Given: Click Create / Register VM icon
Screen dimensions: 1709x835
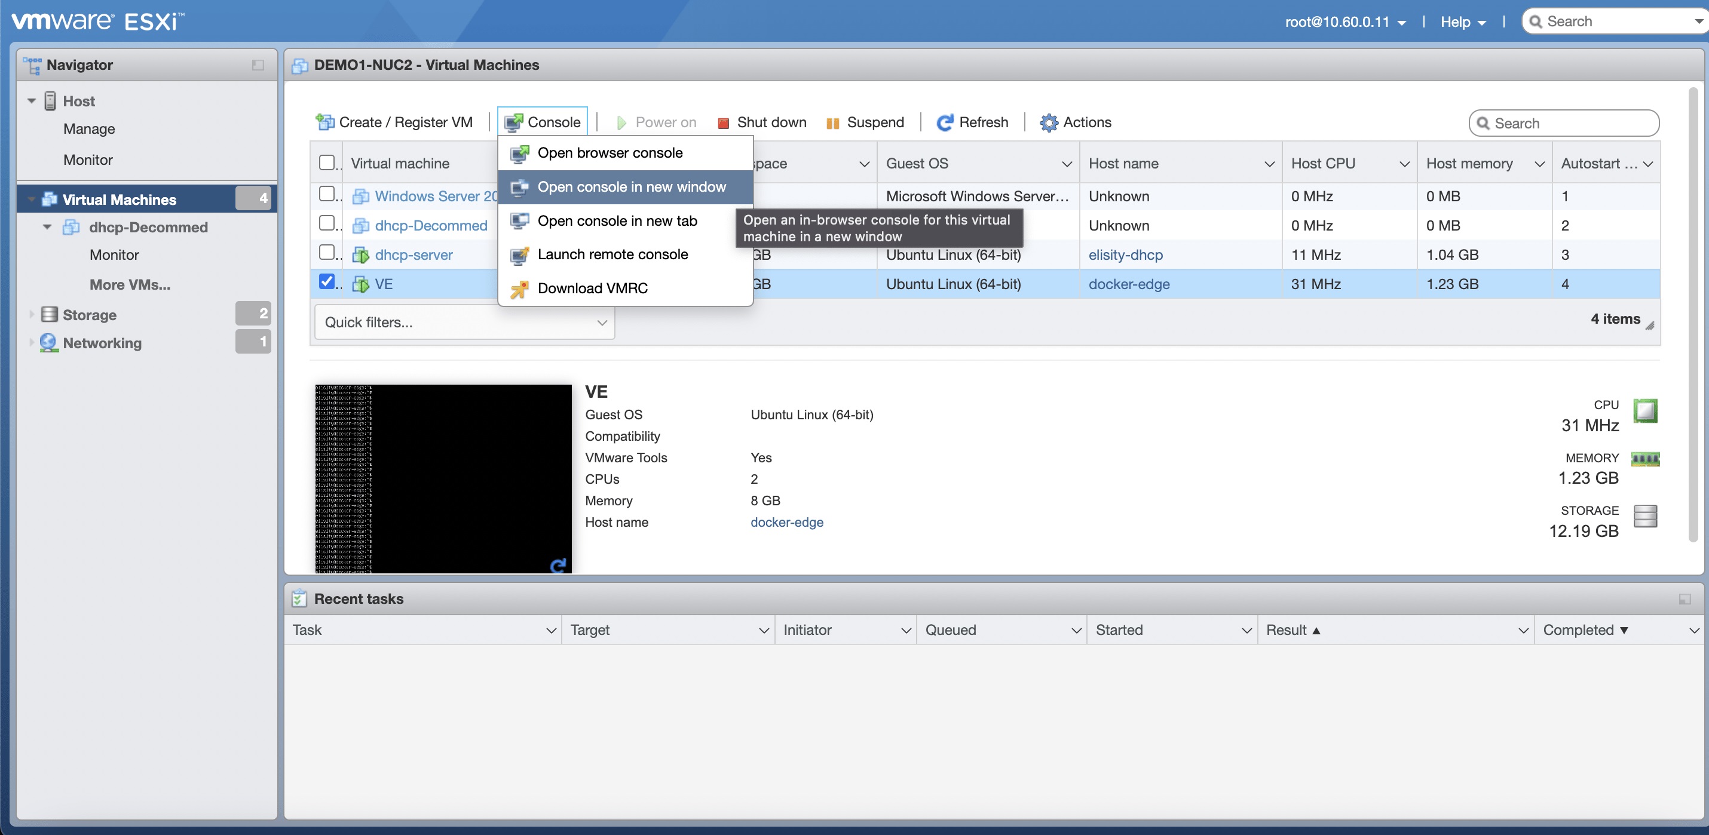Looking at the screenshot, I should point(324,122).
